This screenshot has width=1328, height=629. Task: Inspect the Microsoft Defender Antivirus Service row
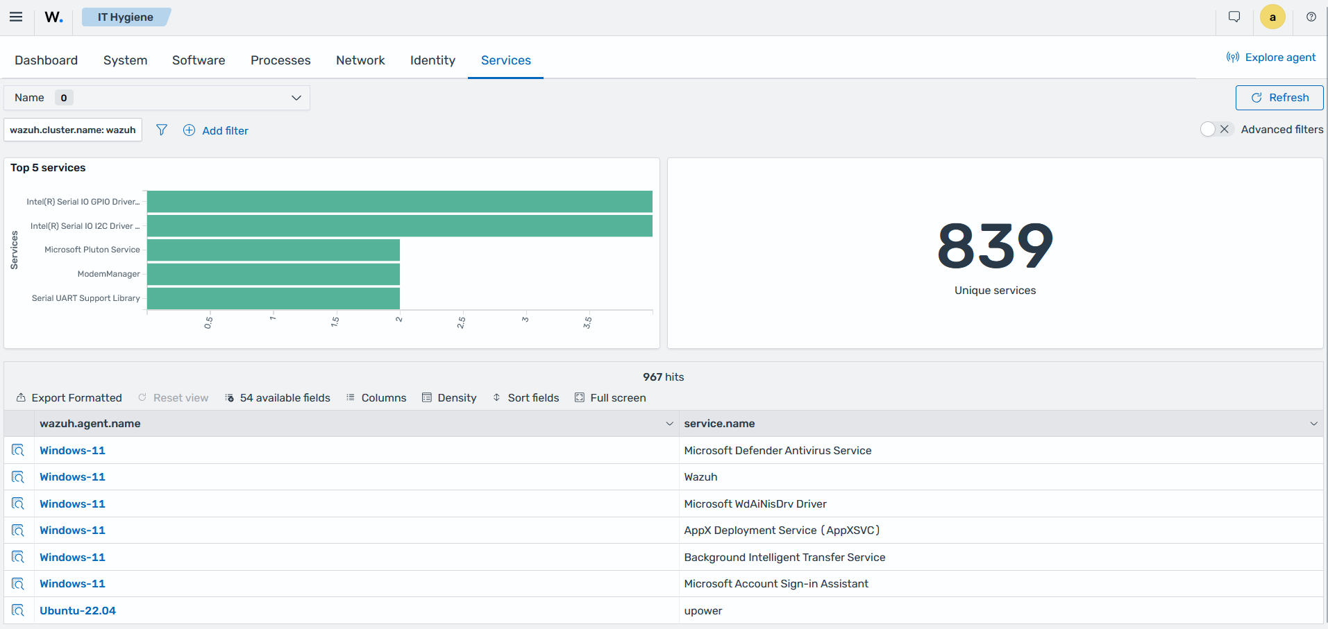(18, 450)
